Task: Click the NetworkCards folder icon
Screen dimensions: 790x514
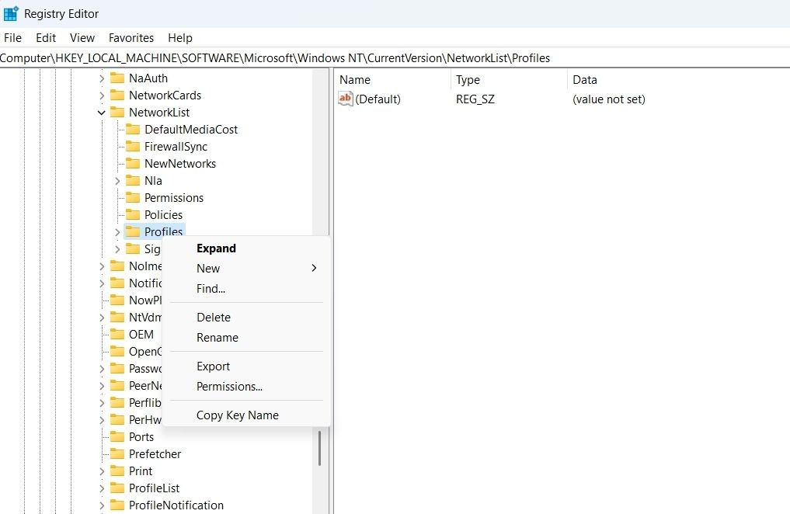Action: (x=117, y=96)
